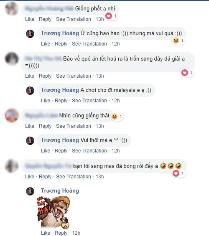See Translation for 'Bảo về quê ăn tết' comment

[x=74, y=76]
